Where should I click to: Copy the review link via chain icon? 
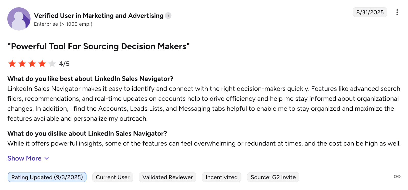397,177
